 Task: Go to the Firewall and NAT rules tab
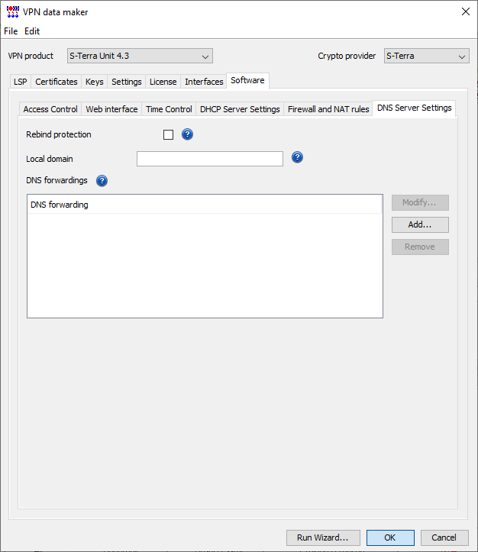[x=328, y=109]
